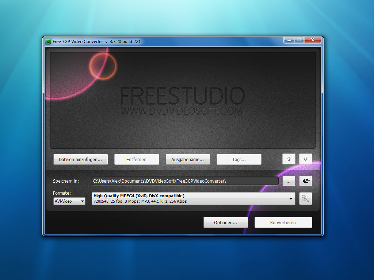
Task: Open the output folder via the folder icon
Action: coord(306,181)
